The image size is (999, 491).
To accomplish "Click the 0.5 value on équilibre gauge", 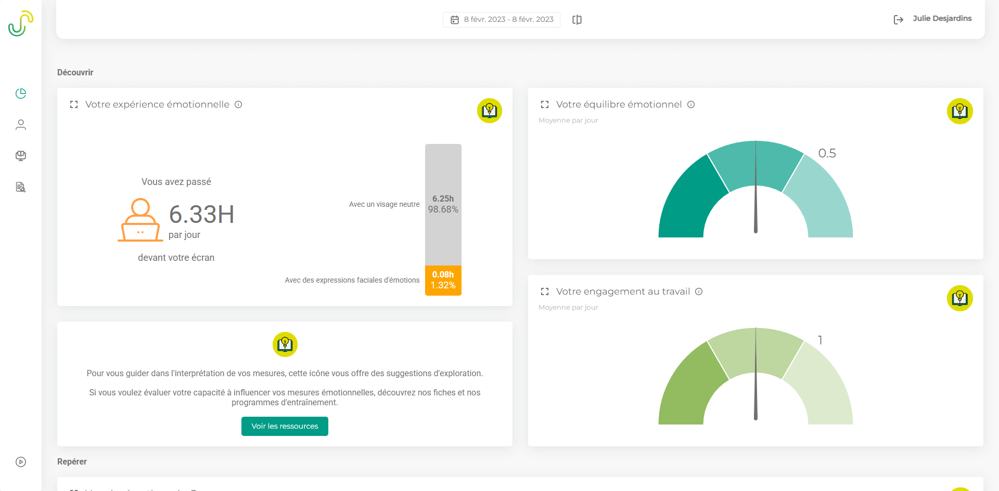I will coord(827,153).
